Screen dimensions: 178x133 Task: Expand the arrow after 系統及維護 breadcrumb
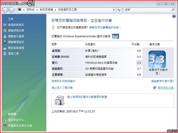point(56,10)
